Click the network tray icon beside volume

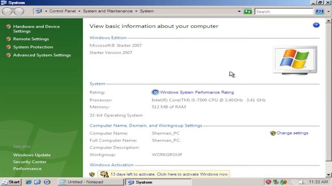pyautogui.click(x=295, y=182)
